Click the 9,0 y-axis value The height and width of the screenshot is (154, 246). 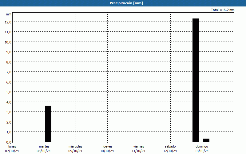9,52
